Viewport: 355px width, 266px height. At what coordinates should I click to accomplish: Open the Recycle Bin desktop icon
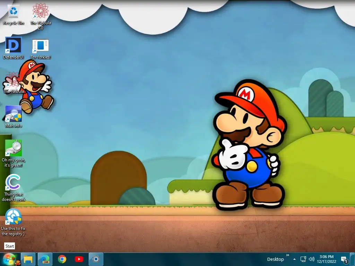tap(14, 15)
